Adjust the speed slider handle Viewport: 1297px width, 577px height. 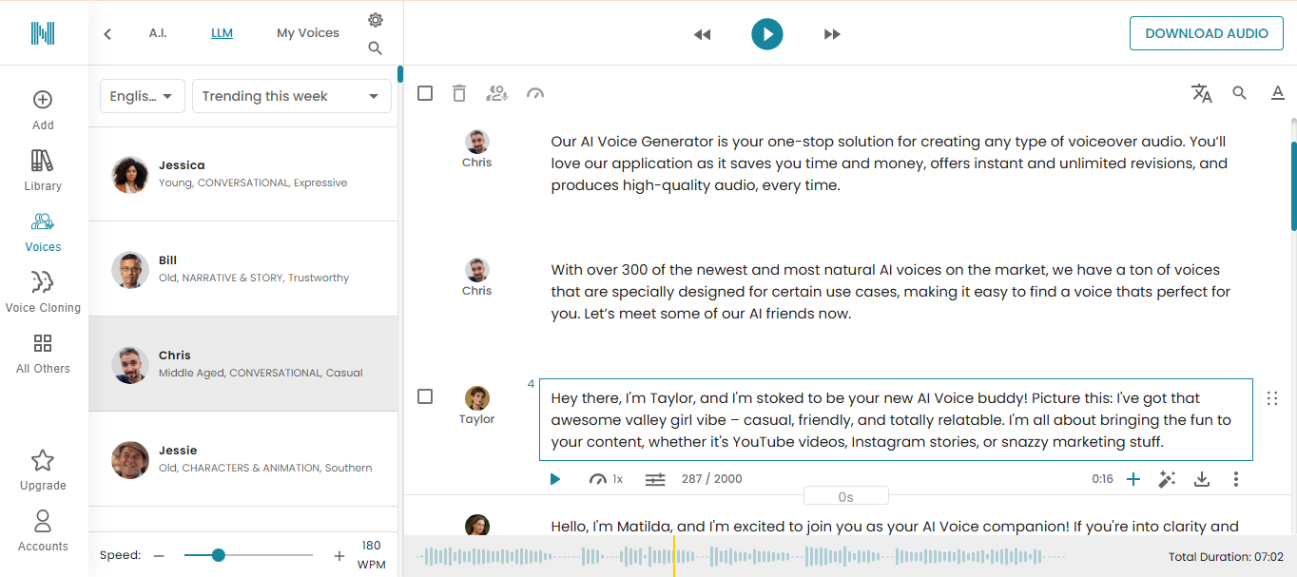click(219, 555)
